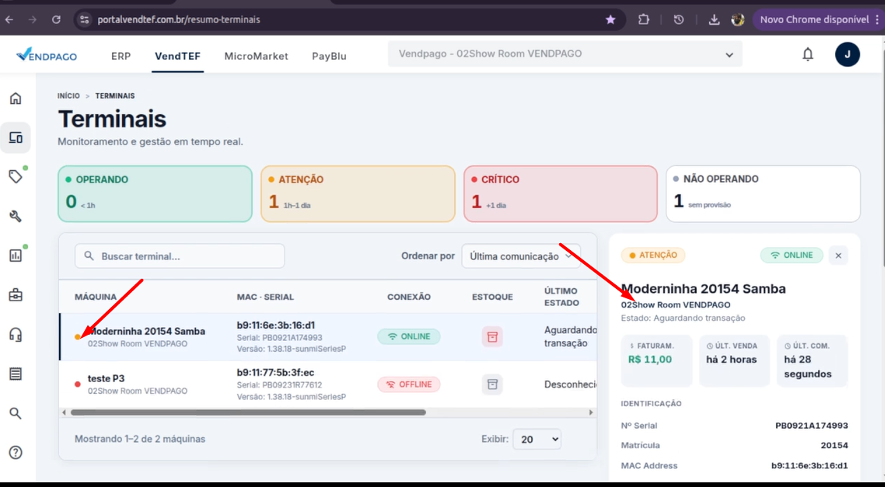Open the Exibir 20 rows dropdown
The height and width of the screenshot is (487, 885).
pyautogui.click(x=537, y=439)
